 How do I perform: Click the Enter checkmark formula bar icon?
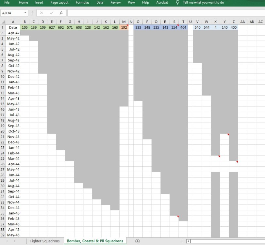click(52, 13)
